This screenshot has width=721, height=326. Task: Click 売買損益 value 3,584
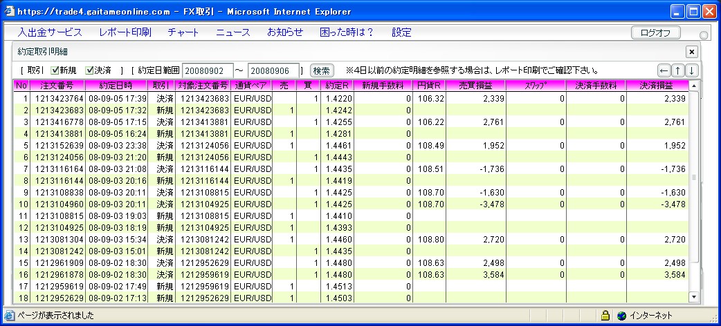tap(494, 275)
